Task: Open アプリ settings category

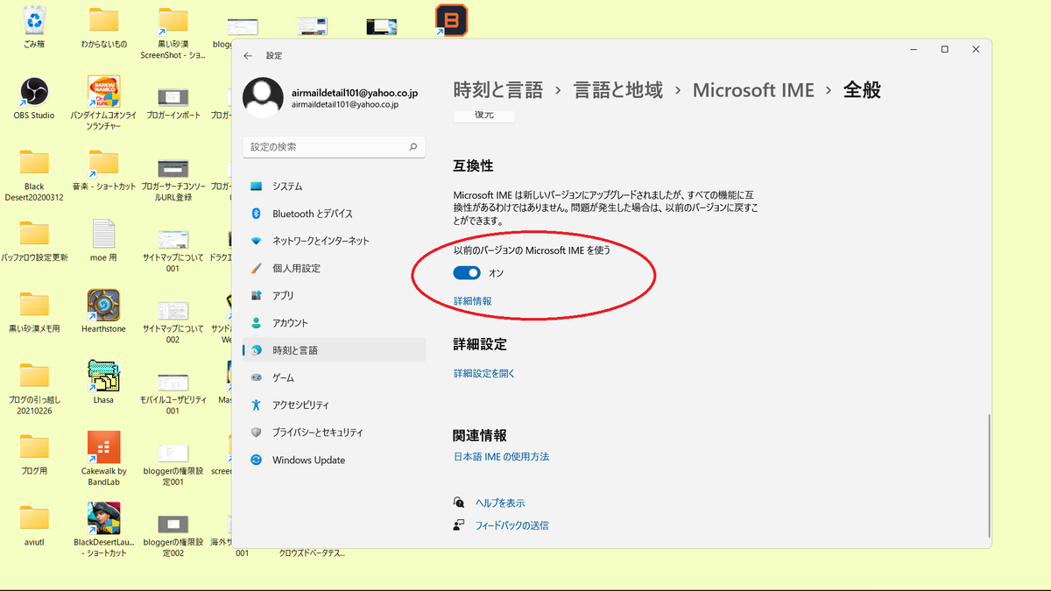Action: 334,296
